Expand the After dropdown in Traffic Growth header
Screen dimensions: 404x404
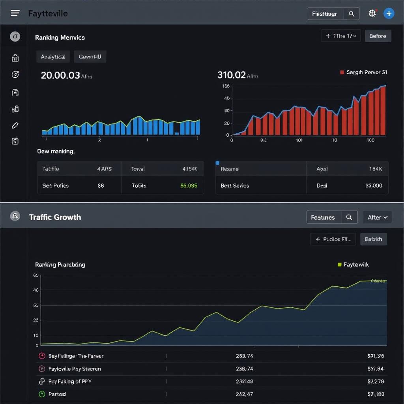377,217
